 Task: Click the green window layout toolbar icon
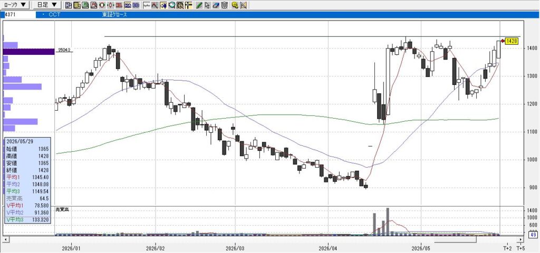[x=85, y=5]
